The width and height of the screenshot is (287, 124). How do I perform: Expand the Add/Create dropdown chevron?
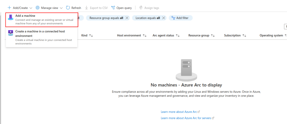click(x=31, y=8)
